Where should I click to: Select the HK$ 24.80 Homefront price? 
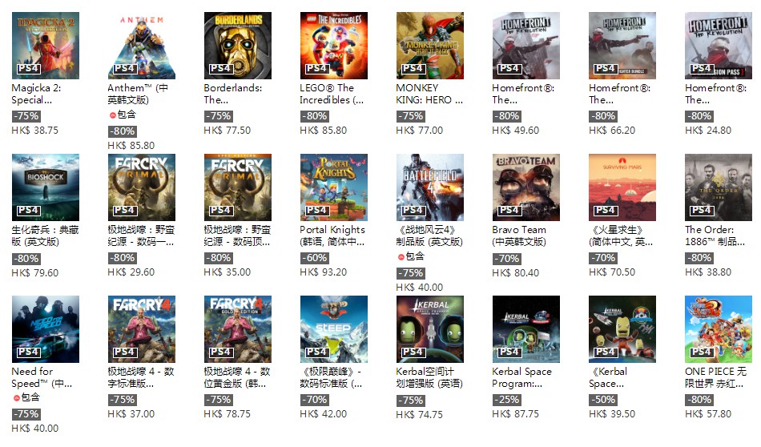[707, 130]
